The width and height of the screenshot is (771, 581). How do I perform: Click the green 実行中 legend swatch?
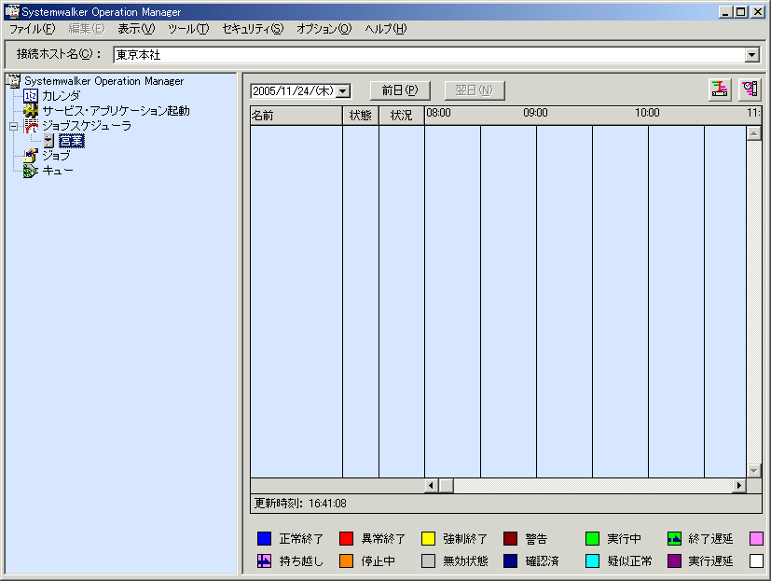tap(593, 539)
